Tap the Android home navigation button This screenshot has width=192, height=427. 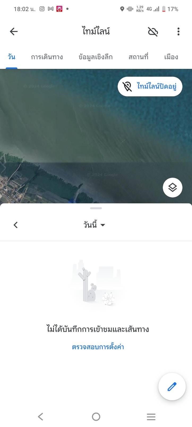coord(96,417)
